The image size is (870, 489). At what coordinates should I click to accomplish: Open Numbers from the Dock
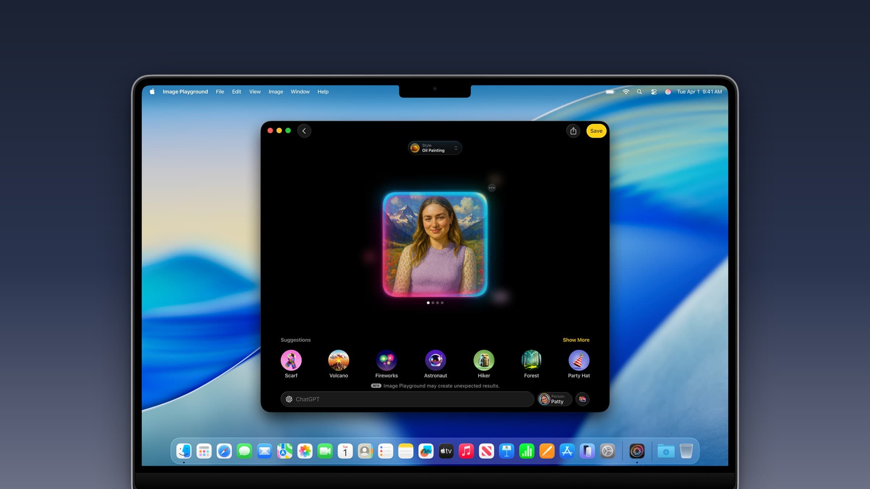[527, 451]
